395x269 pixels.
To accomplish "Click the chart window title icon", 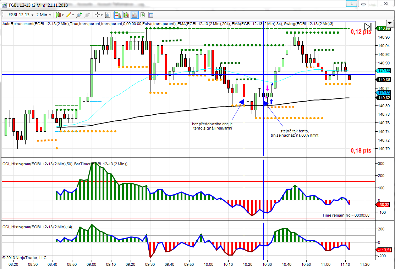I will (4, 5).
